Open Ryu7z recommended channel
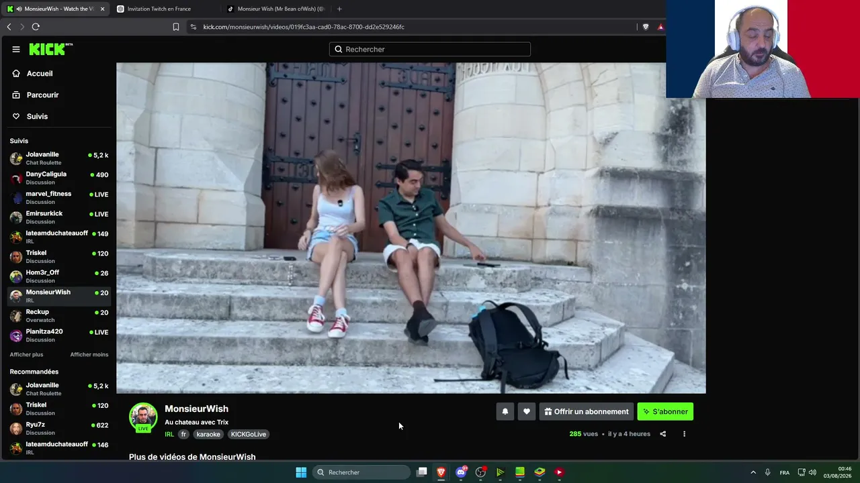This screenshot has height=483, width=860. click(59, 429)
